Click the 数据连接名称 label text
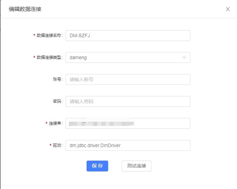237x189 pixels. coord(49,36)
